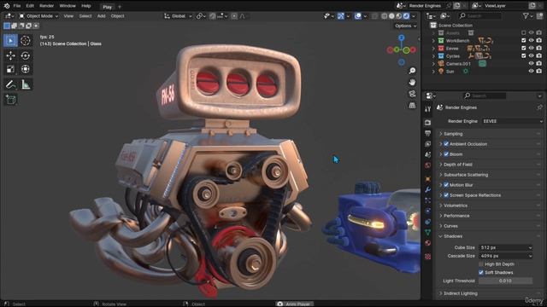The image size is (547, 307).
Task: Open the Modifiers wrench tab
Action: [x=427, y=189]
